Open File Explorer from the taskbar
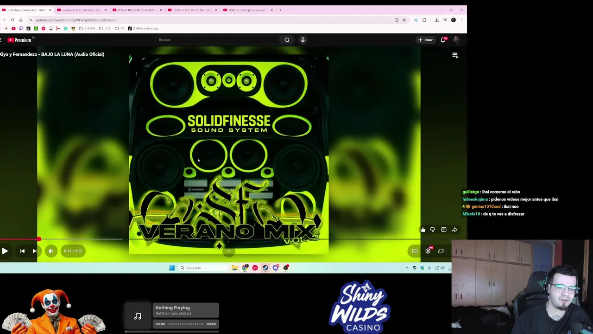The width and height of the screenshot is (593, 334). (234, 268)
